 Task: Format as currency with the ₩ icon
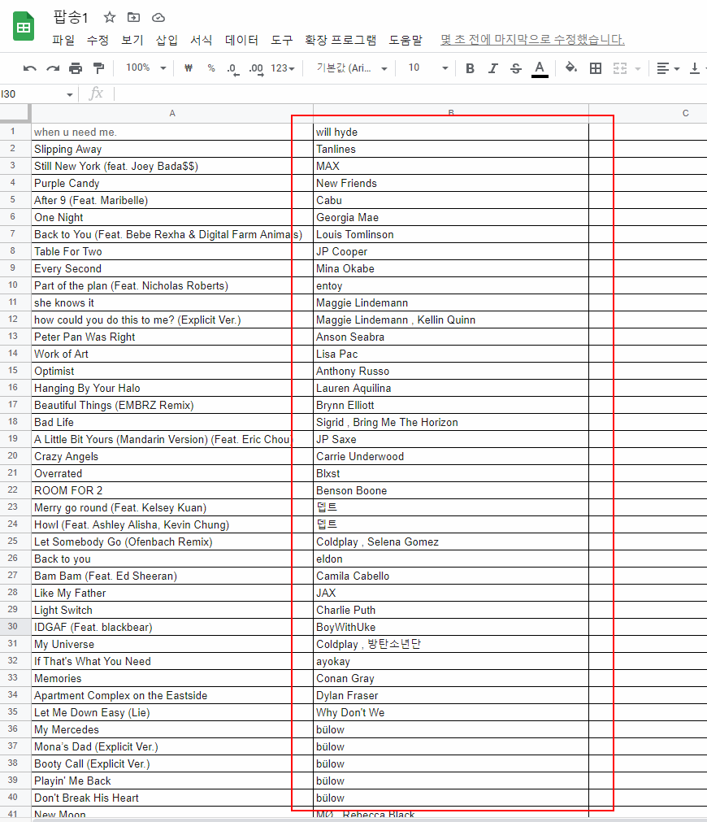coord(189,68)
